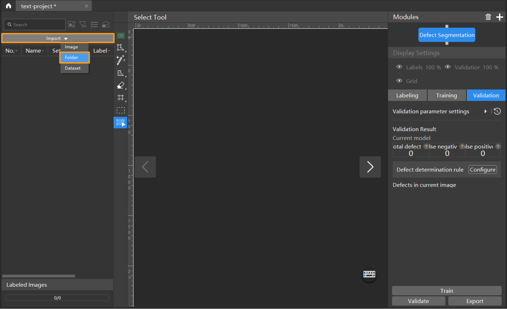Delete module using the trash icon
Viewport: 507px width, 309px height.
click(488, 17)
